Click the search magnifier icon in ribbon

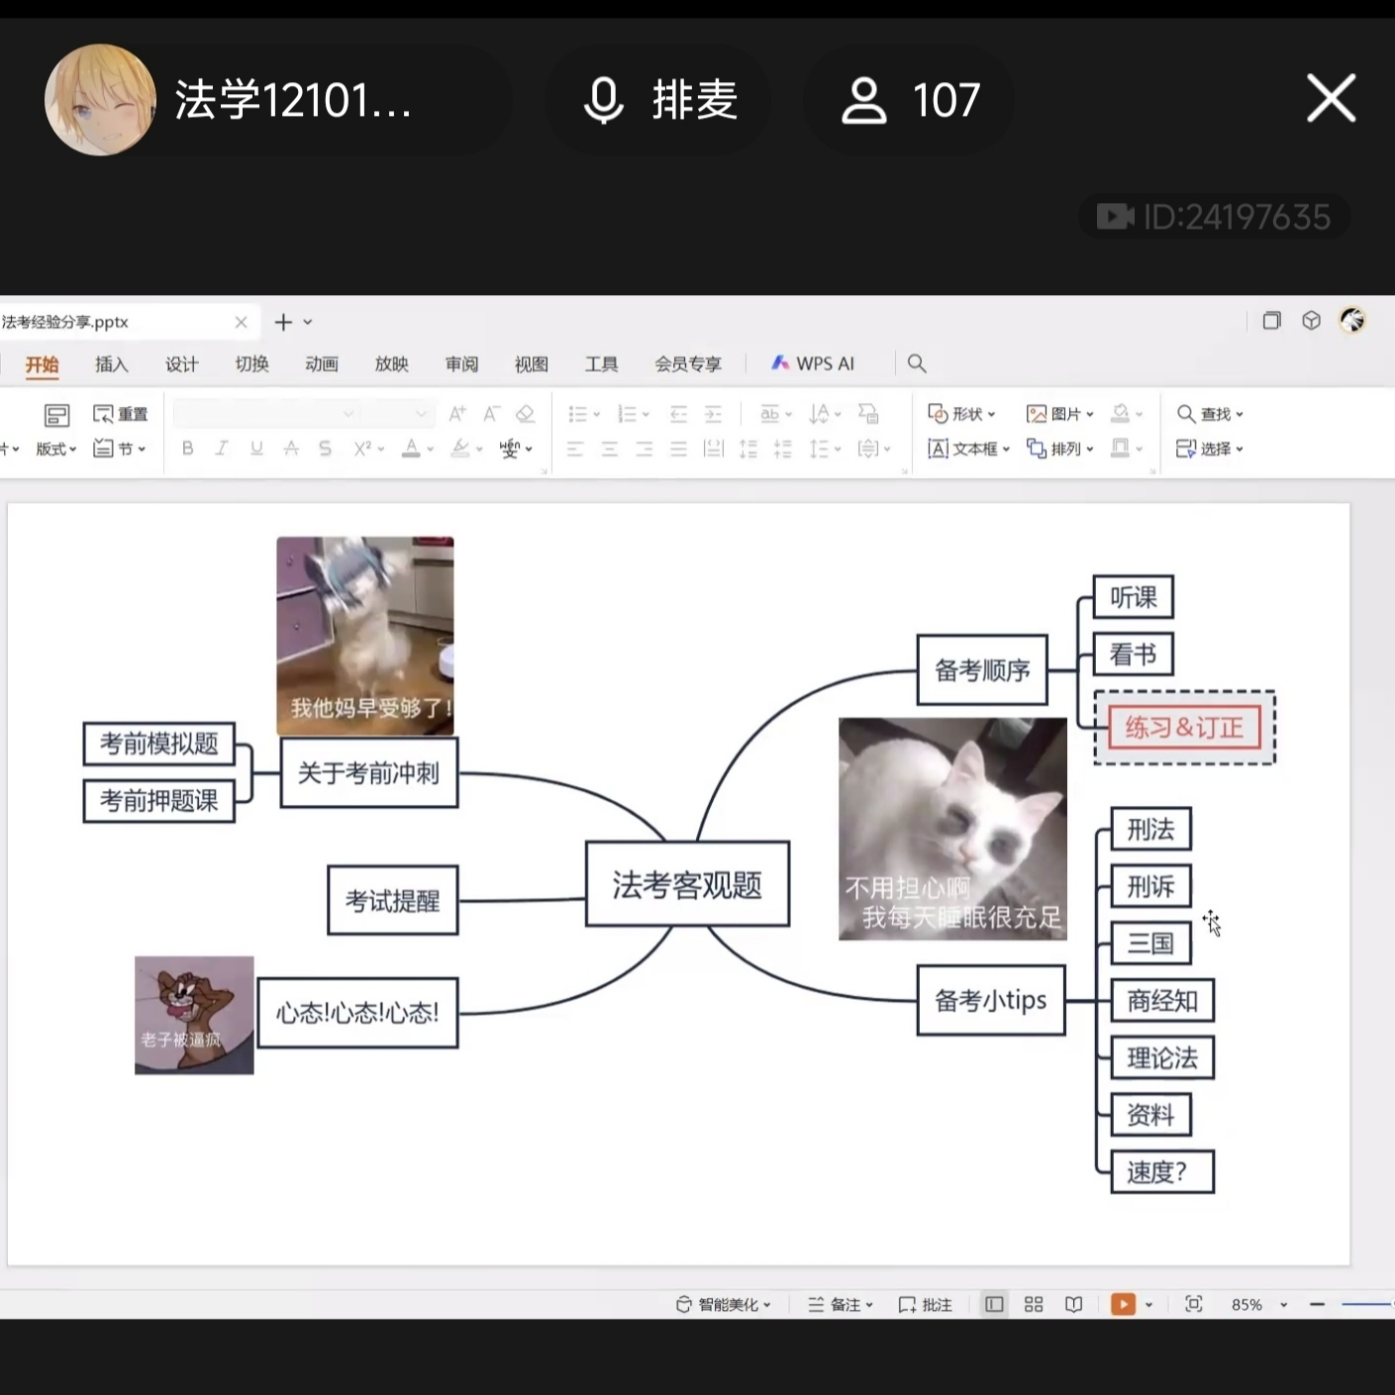917,364
